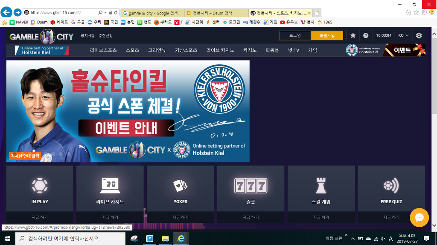This screenshot has width=437, height=245.
Task: Open the 가상스포츠 menu
Action: click(x=186, y=50)
